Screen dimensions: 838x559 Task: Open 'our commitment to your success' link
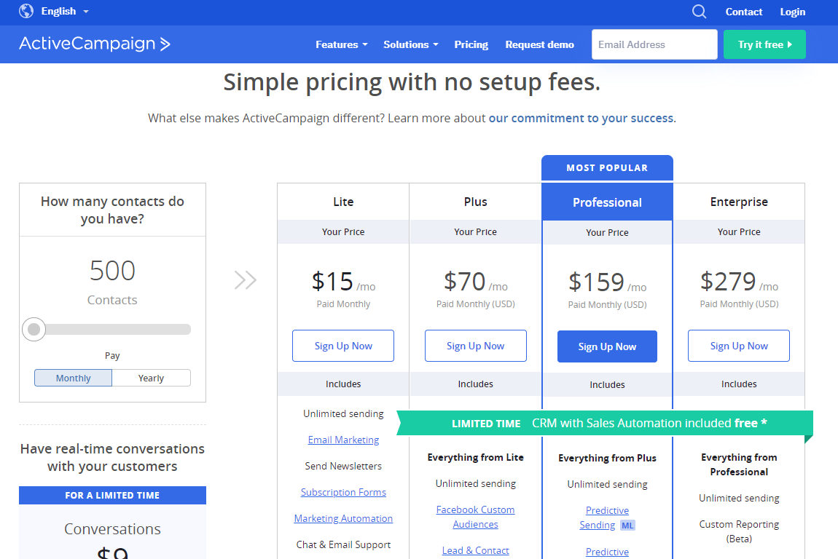(580, 118)
